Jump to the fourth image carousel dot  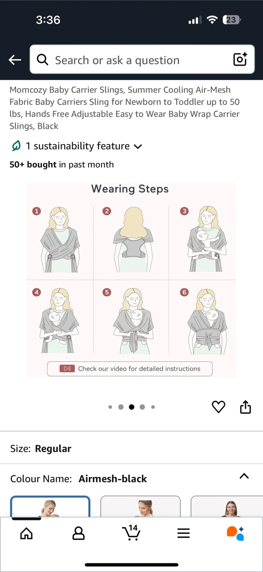142,407
